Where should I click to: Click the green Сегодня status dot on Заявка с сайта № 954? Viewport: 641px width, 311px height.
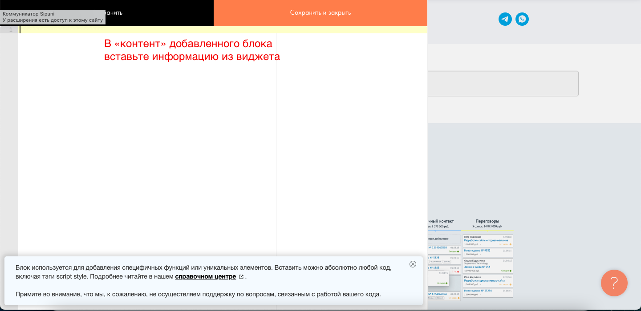[511, 271]
